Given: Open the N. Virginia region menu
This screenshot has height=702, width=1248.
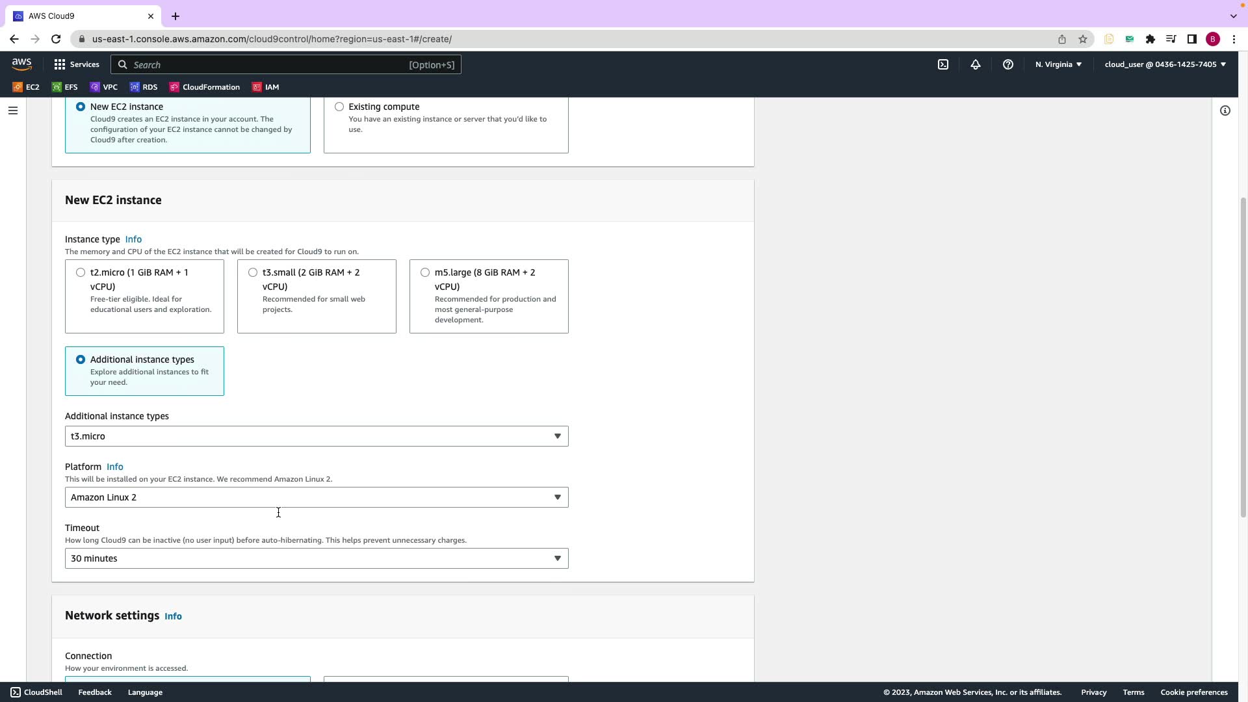Looking at the screenshot, I should point(1058,64).
